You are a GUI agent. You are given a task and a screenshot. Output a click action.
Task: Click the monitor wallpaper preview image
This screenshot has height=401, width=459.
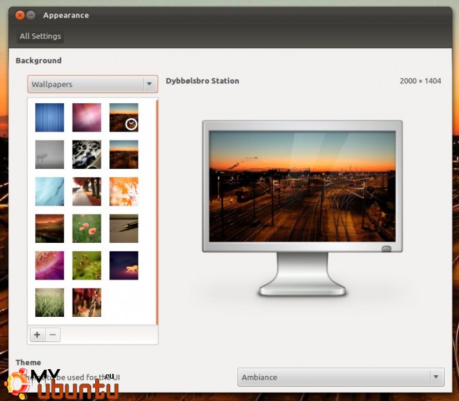[303, 185]
